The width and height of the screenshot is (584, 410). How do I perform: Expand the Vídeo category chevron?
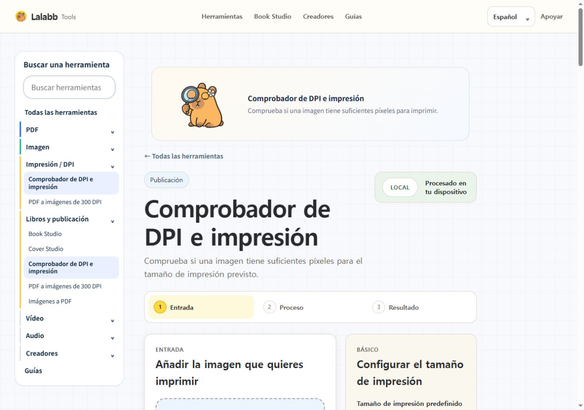[112, 321]
